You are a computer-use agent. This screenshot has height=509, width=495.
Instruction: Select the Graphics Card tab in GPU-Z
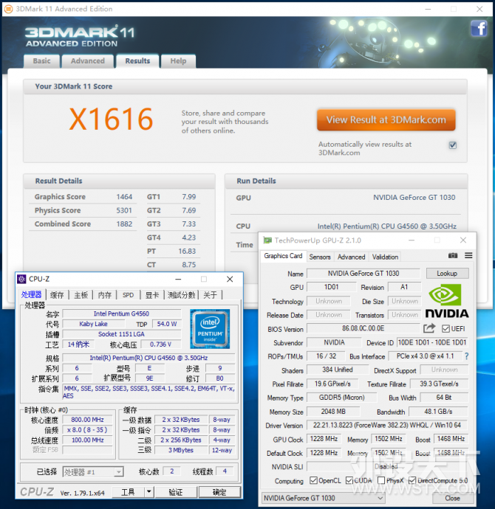pyautogui.click(x=283, y=256)
